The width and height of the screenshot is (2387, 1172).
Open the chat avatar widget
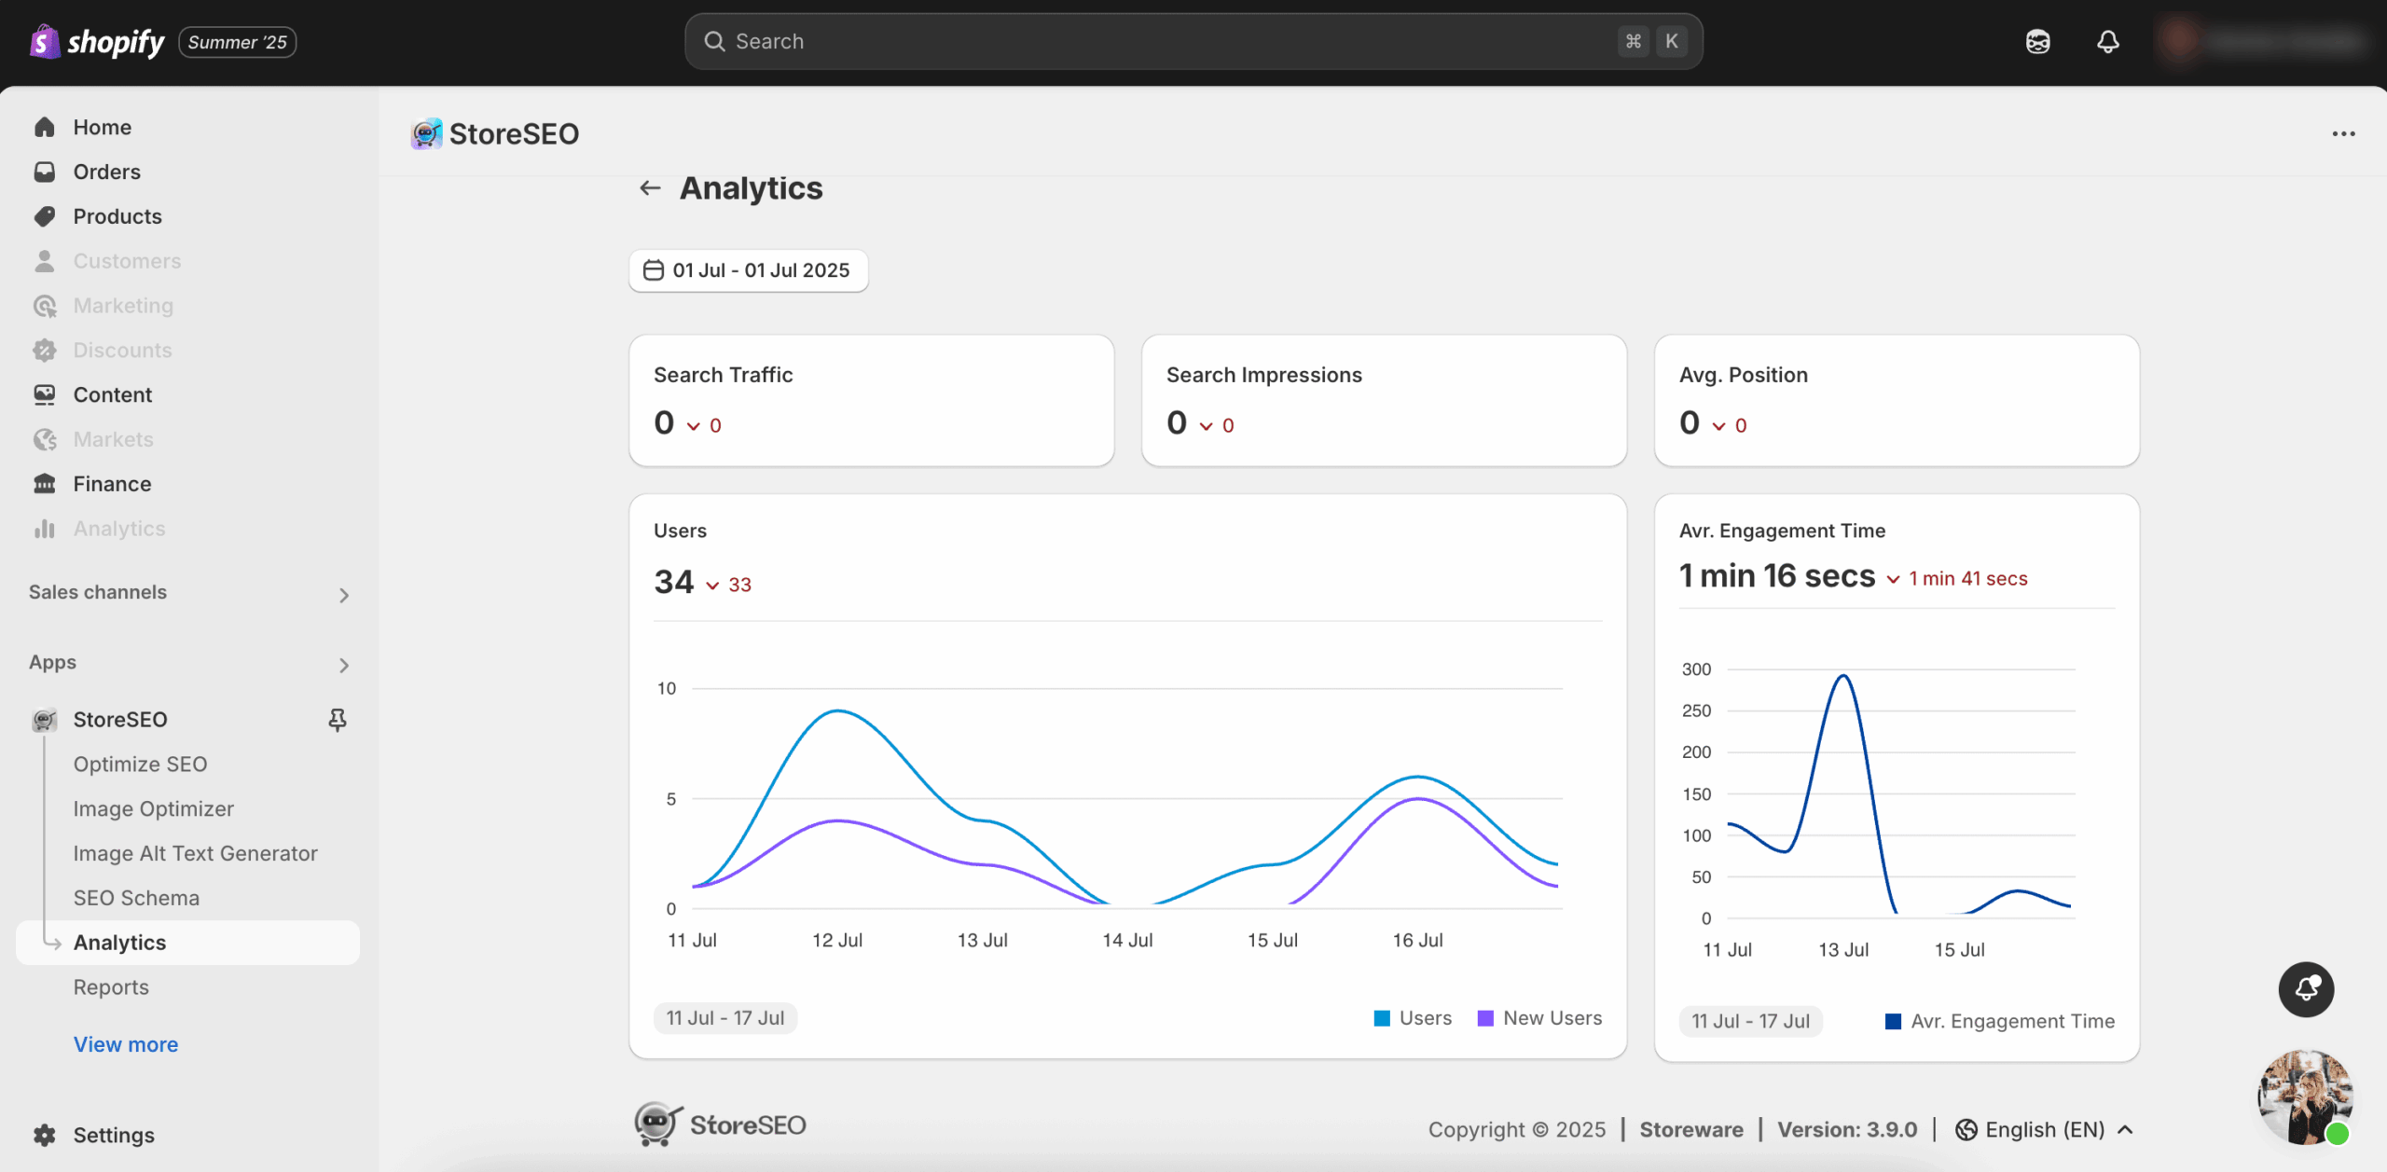point(2305,1097)
